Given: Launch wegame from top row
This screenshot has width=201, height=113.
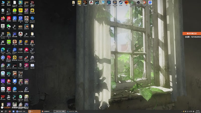Looking at the screenshot, I should (85, 3).
